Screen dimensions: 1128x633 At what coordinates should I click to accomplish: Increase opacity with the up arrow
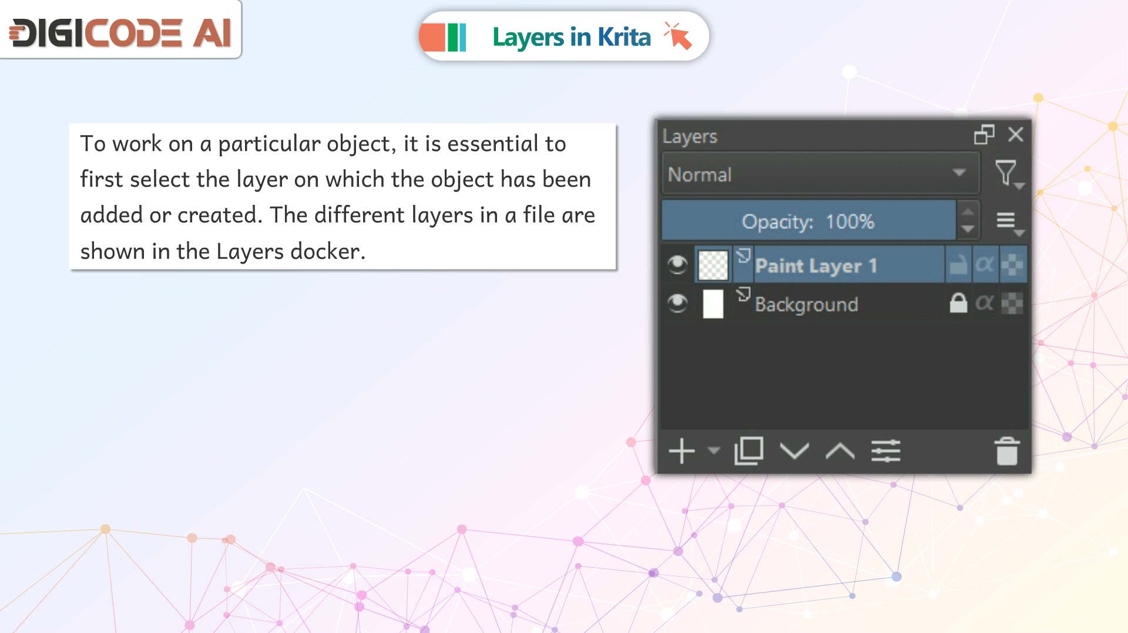(968, 211)
